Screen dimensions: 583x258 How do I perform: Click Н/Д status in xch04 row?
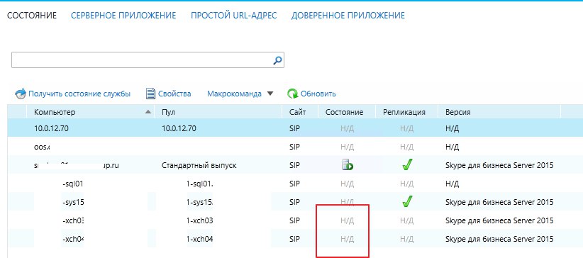(x=348, y=239)
